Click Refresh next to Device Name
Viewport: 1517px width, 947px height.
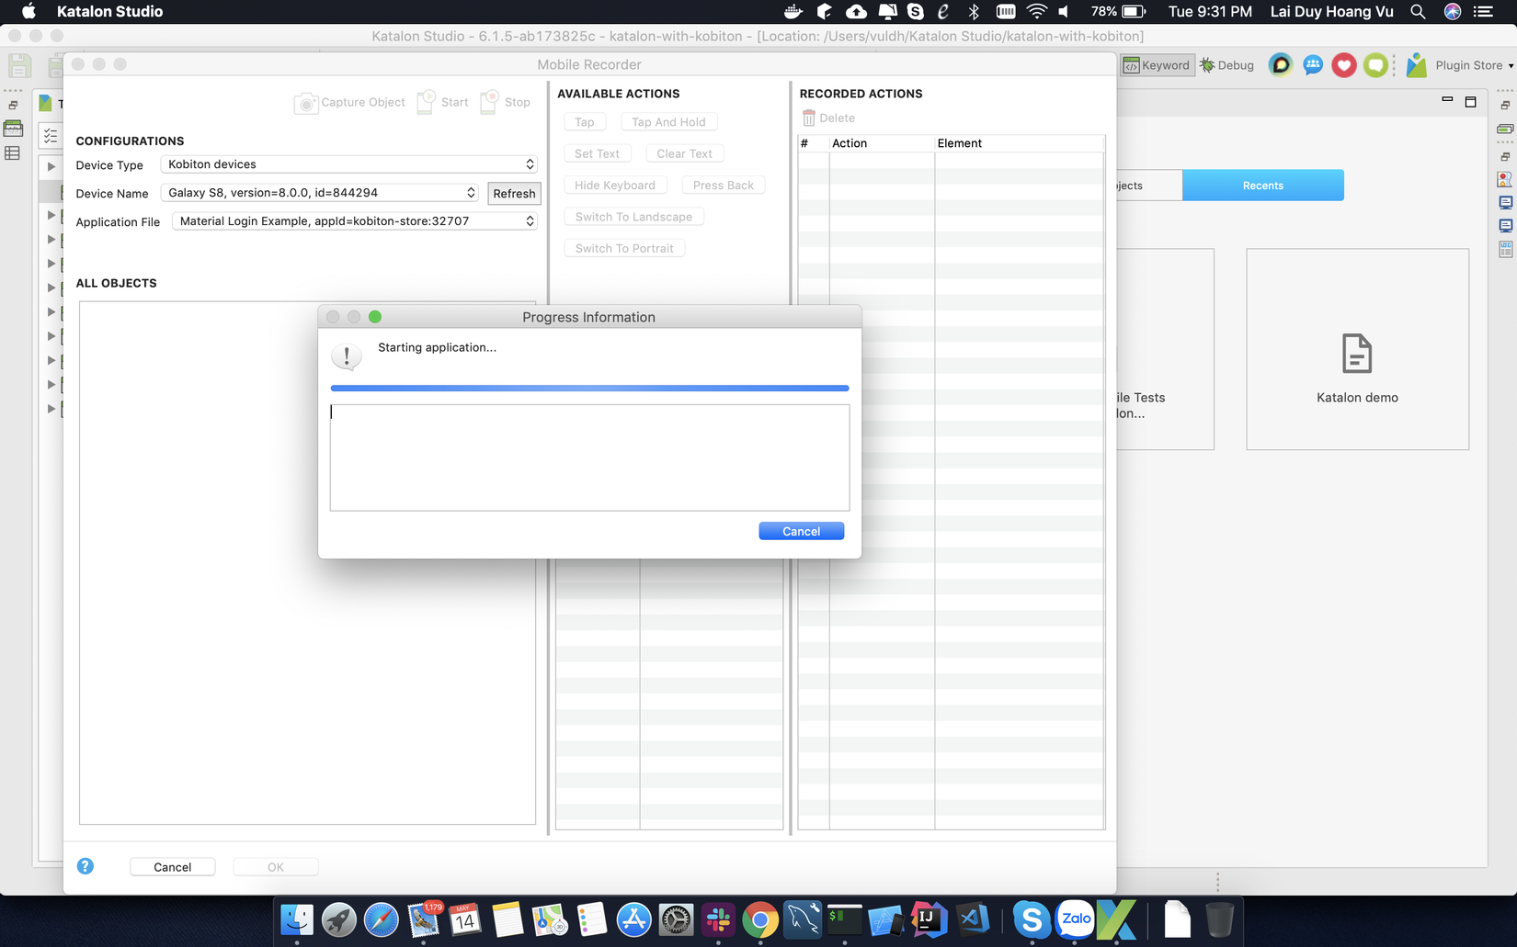click(514, 194)
